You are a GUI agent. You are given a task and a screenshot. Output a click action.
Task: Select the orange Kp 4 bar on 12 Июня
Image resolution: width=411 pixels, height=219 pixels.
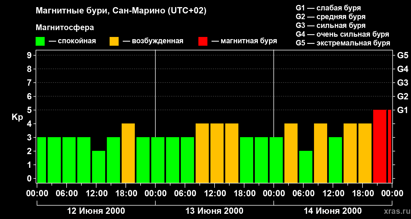(128, 153)
